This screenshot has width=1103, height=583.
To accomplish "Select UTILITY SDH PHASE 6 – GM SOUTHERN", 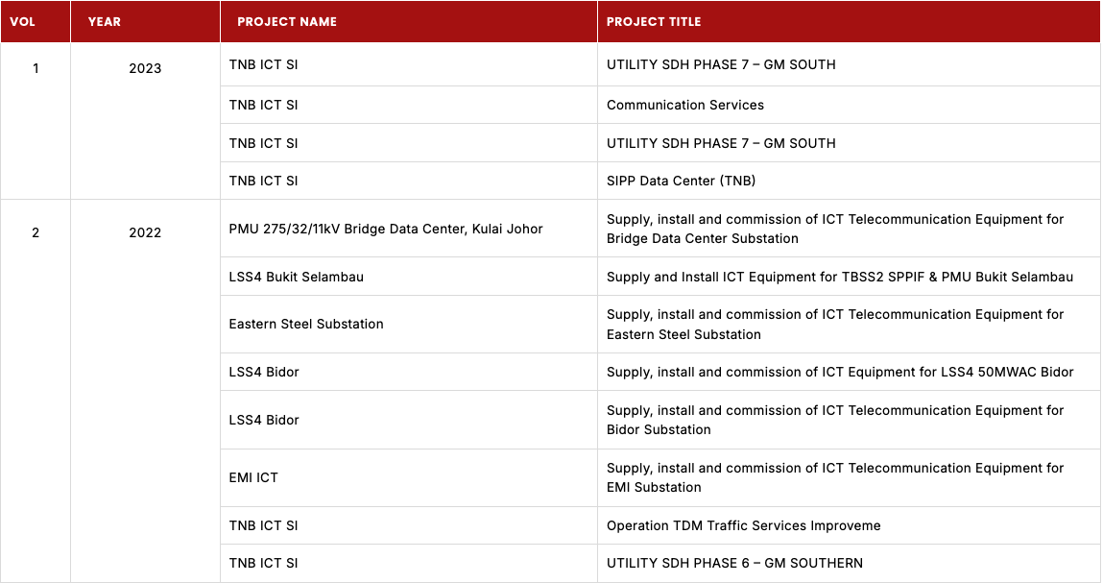I will [x=734, y=563].
